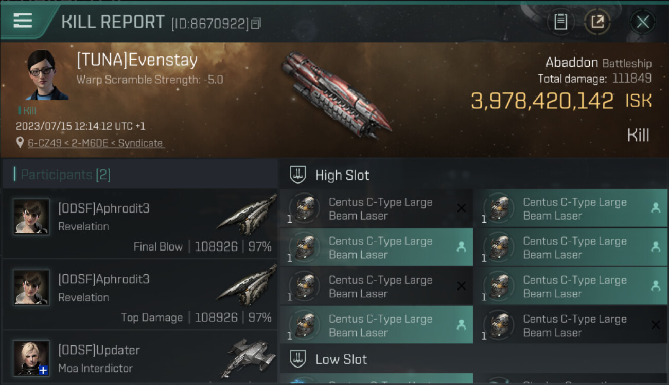Open the clipboard notes icon
This screenshot has width=669, height=385.
560,22
